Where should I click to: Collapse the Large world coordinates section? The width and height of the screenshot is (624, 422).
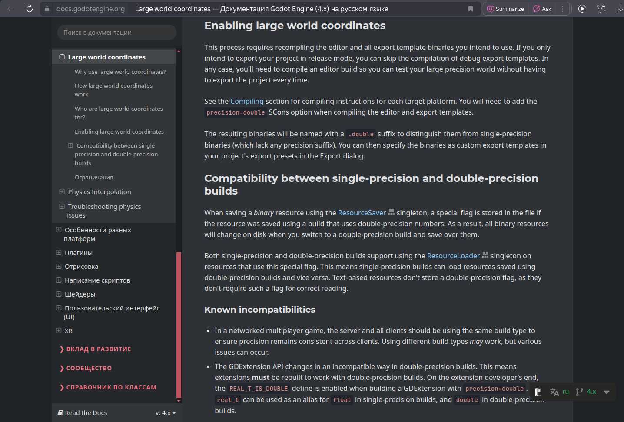62,57
